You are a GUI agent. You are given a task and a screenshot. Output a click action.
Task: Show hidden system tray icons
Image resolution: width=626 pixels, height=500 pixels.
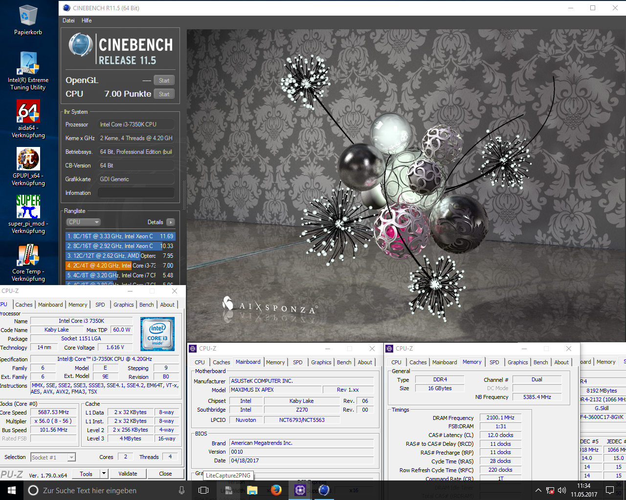[538, 490]
